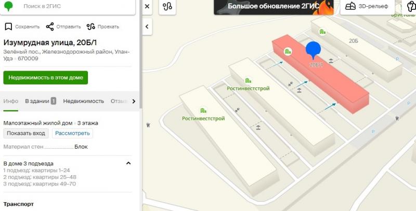Click the shopping cart icon at right map edge
Viewport: 416px width, 211px height.
(397, 118)
